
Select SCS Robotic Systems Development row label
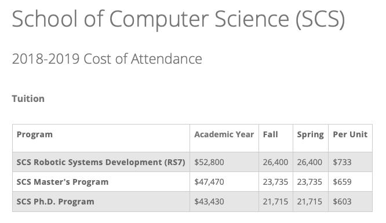(101, 162)
